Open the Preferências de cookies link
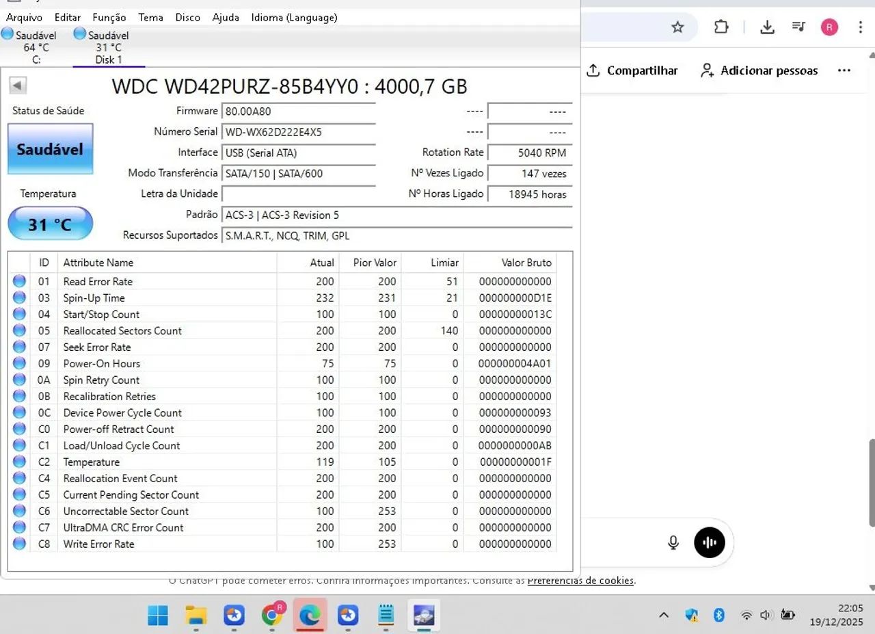Screen dimensions: 875x634 coord(580,581)
